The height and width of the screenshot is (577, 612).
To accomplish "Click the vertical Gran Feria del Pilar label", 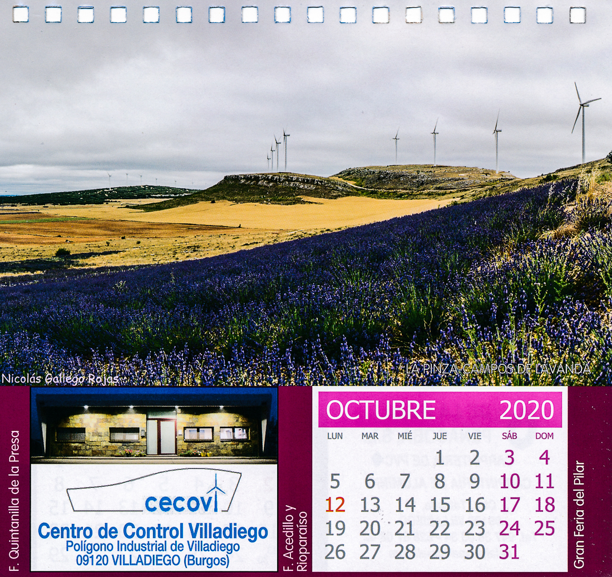I will 579,515.
